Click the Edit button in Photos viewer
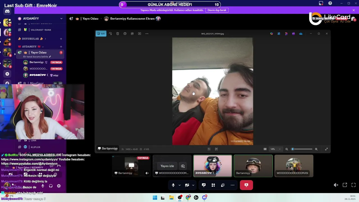Image resolution: width=359 pixels, height=202 pixels. pyautogui.click(x=101, y=34)
